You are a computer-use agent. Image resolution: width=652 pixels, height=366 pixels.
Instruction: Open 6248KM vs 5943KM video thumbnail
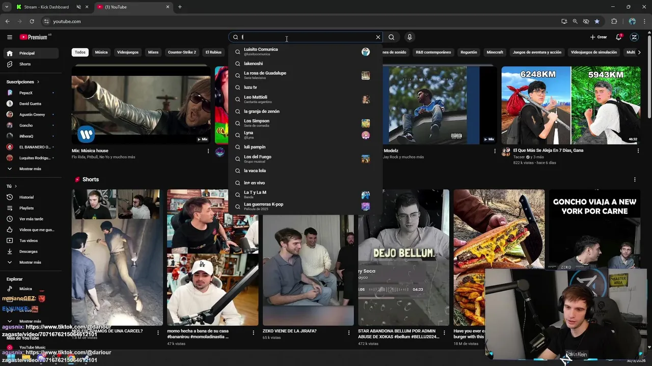[x=571, y=105]
